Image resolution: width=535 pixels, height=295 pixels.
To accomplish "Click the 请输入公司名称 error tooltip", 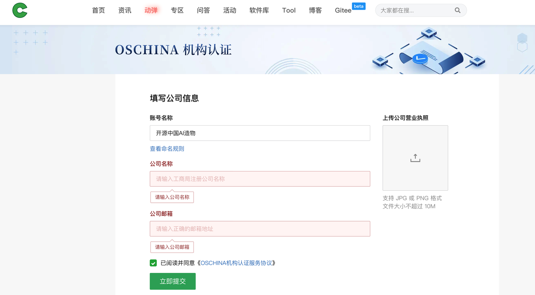I will click(x=172, y=197).
